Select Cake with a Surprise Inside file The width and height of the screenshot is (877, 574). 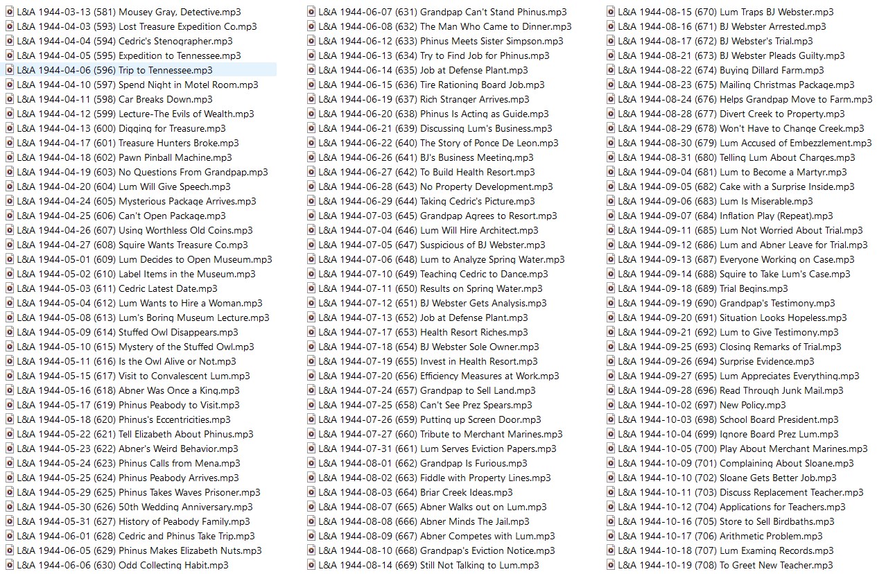tap(736, 186)
